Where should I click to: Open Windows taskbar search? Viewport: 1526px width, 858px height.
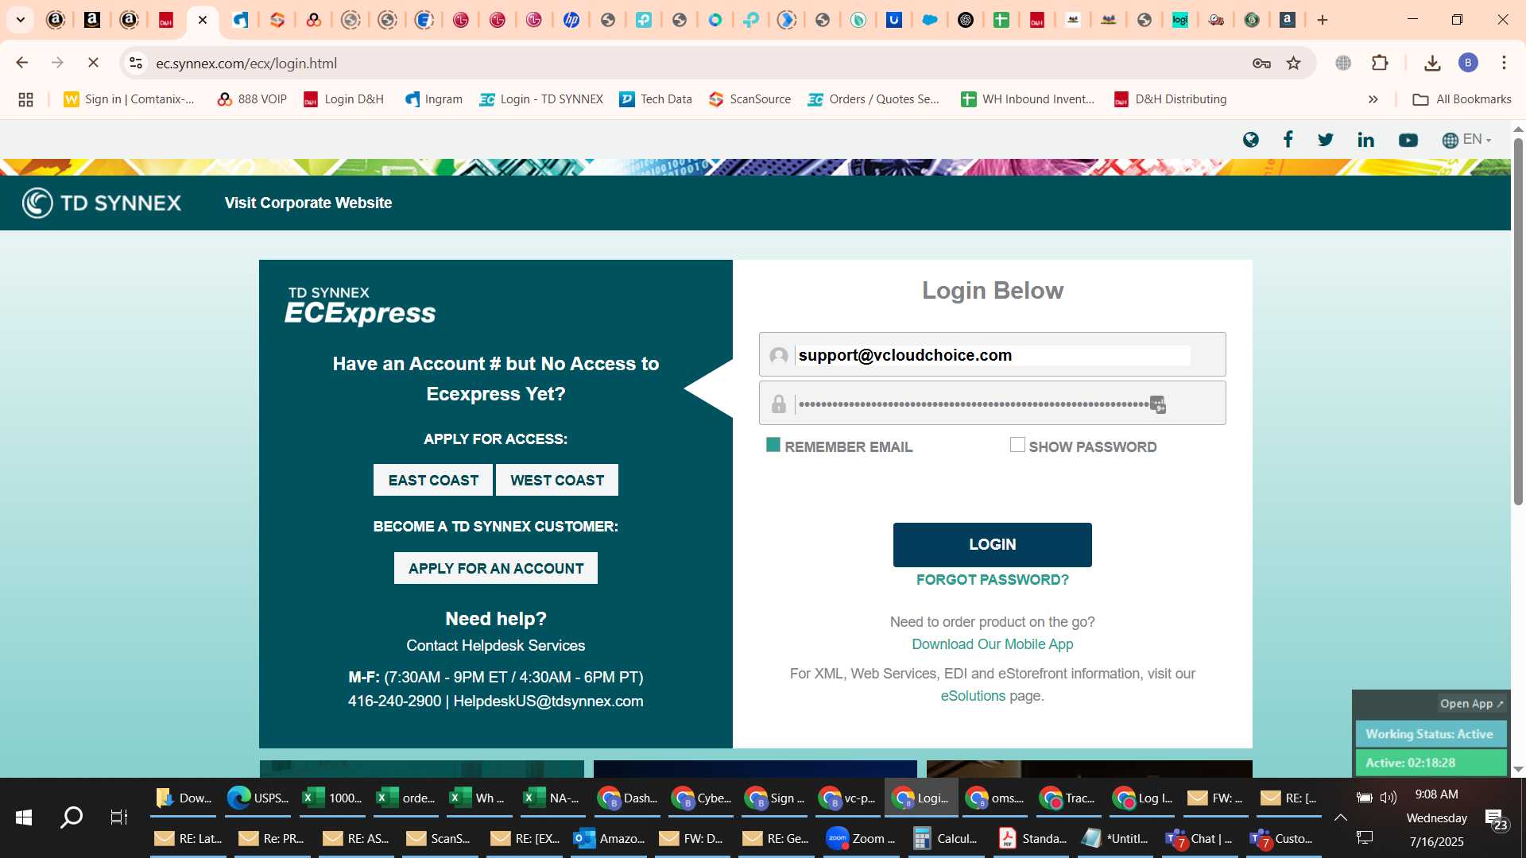click(x=72, y=817)
